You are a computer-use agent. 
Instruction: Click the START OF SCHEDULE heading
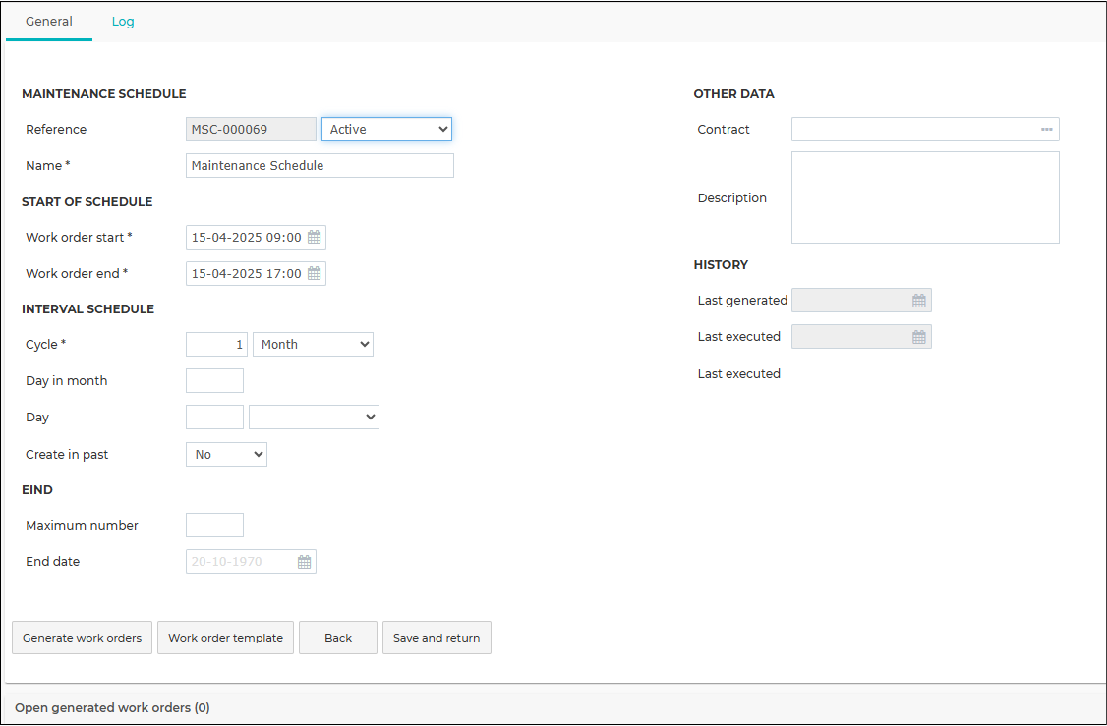(87, 201)
